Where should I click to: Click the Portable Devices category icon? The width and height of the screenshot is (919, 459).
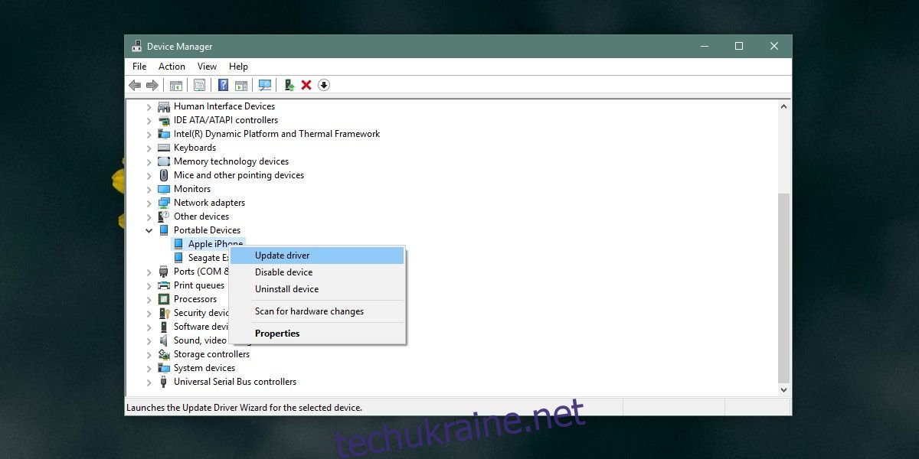coord(164,230)
